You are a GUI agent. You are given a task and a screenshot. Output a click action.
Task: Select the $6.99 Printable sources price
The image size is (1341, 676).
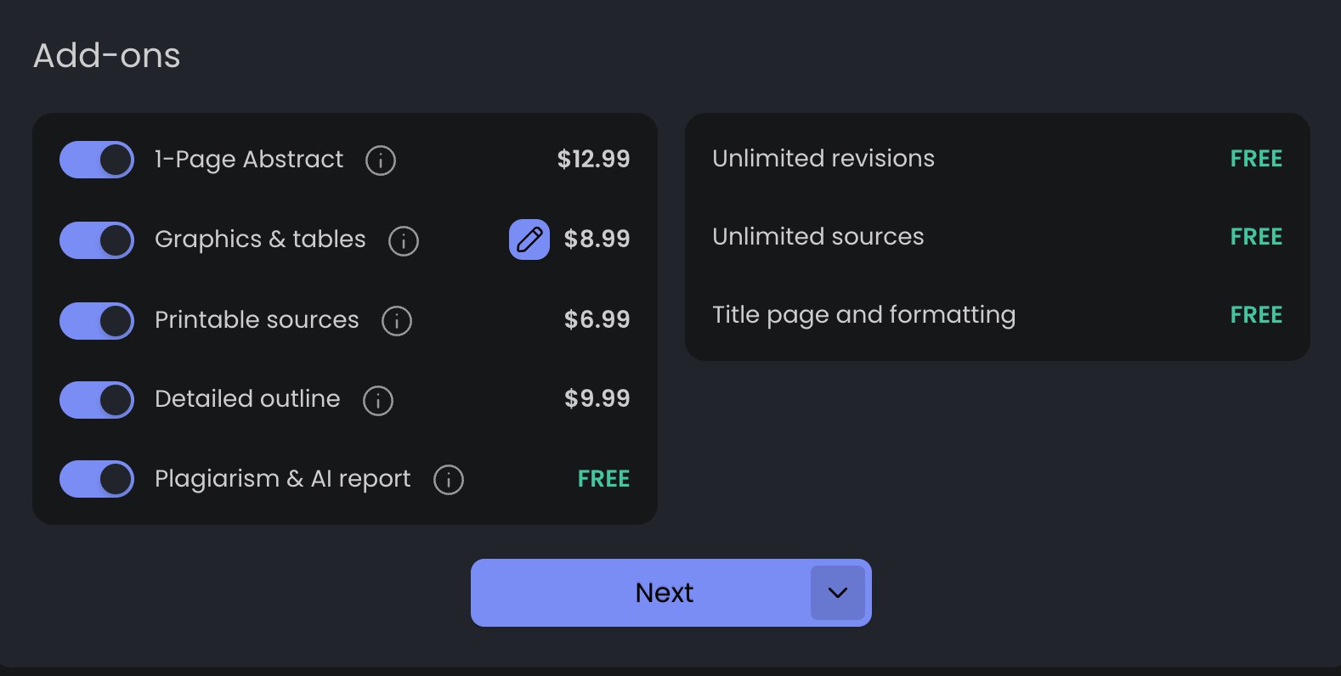click(597, 319)
